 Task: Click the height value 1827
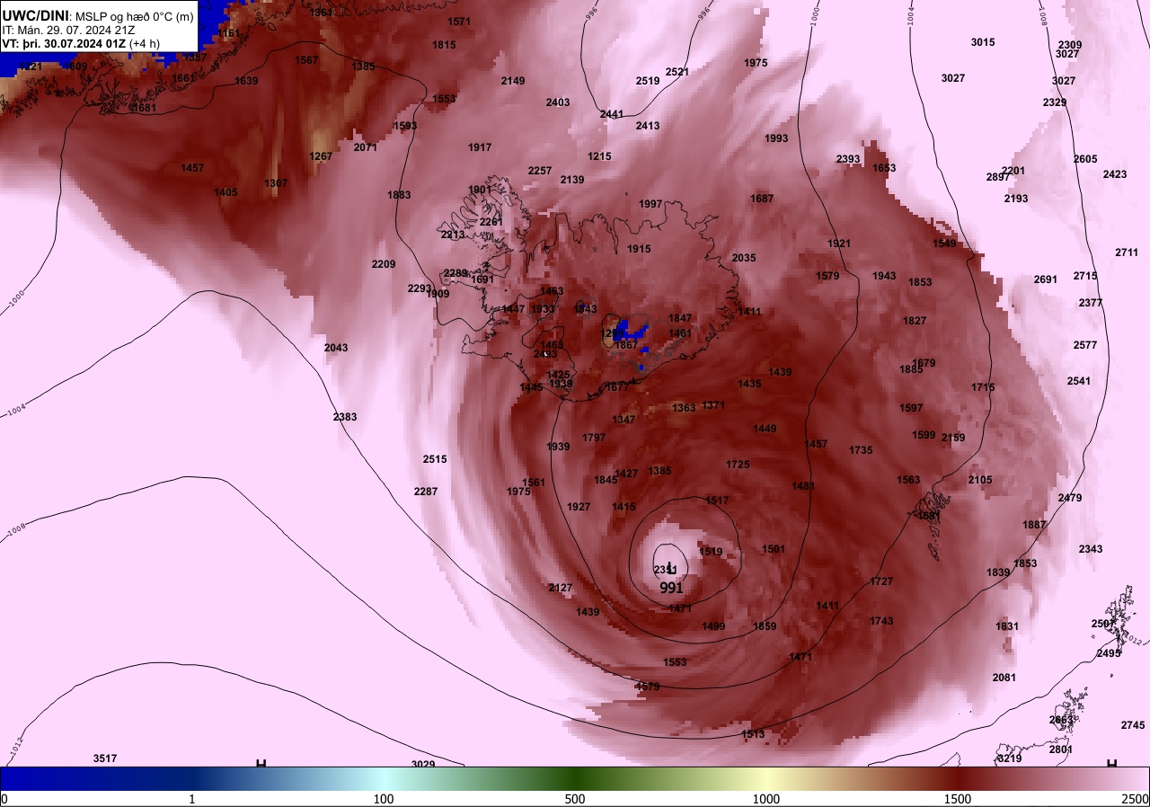point(915,321)
